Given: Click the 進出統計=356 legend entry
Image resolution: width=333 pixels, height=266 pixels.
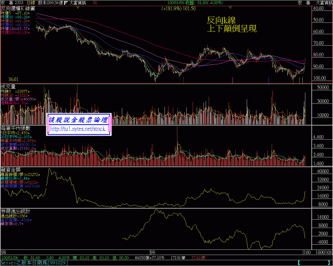Looking at the screenshot, I should [14, 216].
